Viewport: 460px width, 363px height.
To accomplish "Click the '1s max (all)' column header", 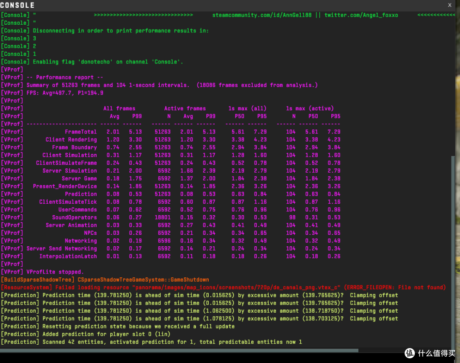I will (x=247, y=108).
